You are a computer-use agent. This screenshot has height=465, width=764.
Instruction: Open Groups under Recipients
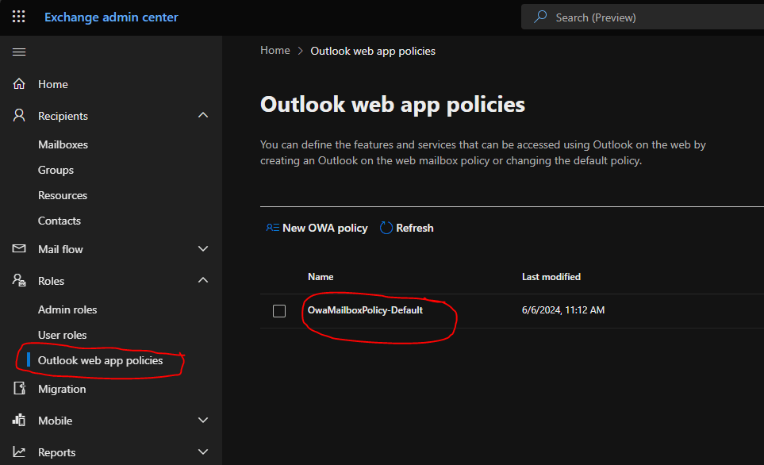click(x=56, y=170)
